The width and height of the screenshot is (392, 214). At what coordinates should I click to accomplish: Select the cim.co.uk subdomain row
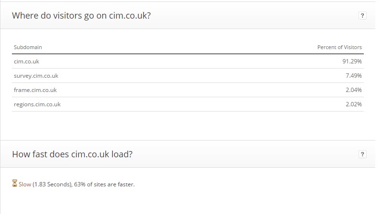188,61
